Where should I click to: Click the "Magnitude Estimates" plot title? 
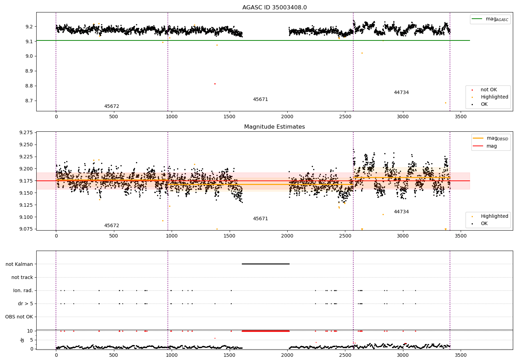pos(275,127)
